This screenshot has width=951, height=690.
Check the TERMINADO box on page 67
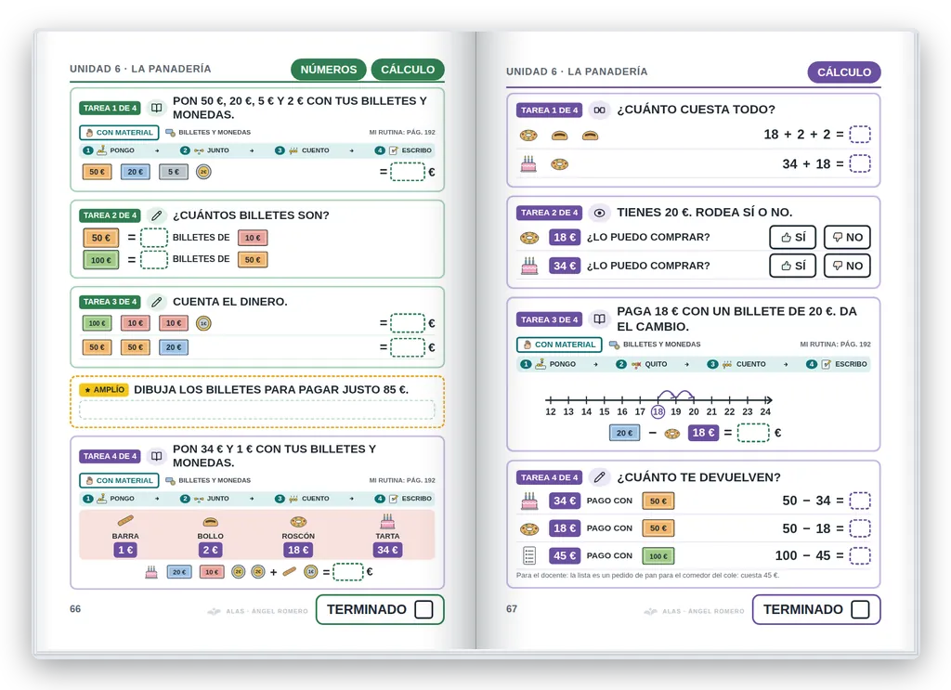tap(860, 609)
